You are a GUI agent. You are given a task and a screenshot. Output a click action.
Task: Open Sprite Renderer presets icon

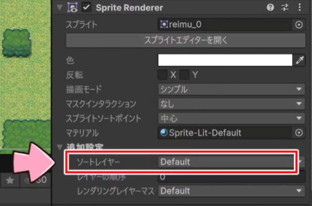click(285, 7)
